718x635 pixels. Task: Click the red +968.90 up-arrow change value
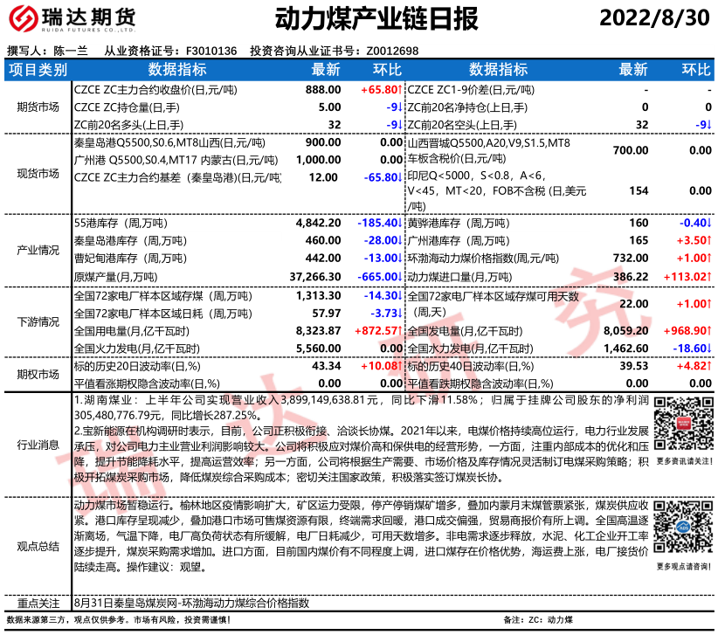687,332
